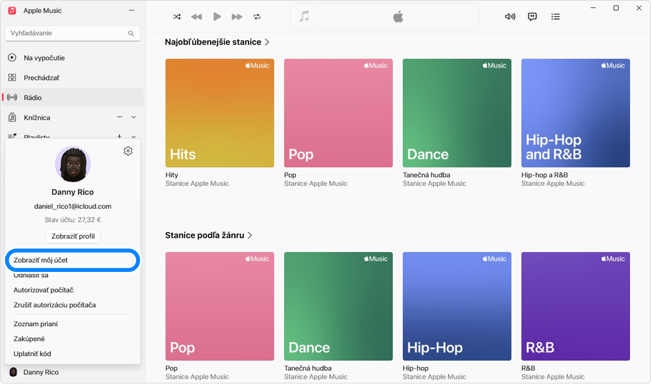The image size is (651, 384).
Task: Choose Zobraziť môj účet
Action: click(73, 260)
